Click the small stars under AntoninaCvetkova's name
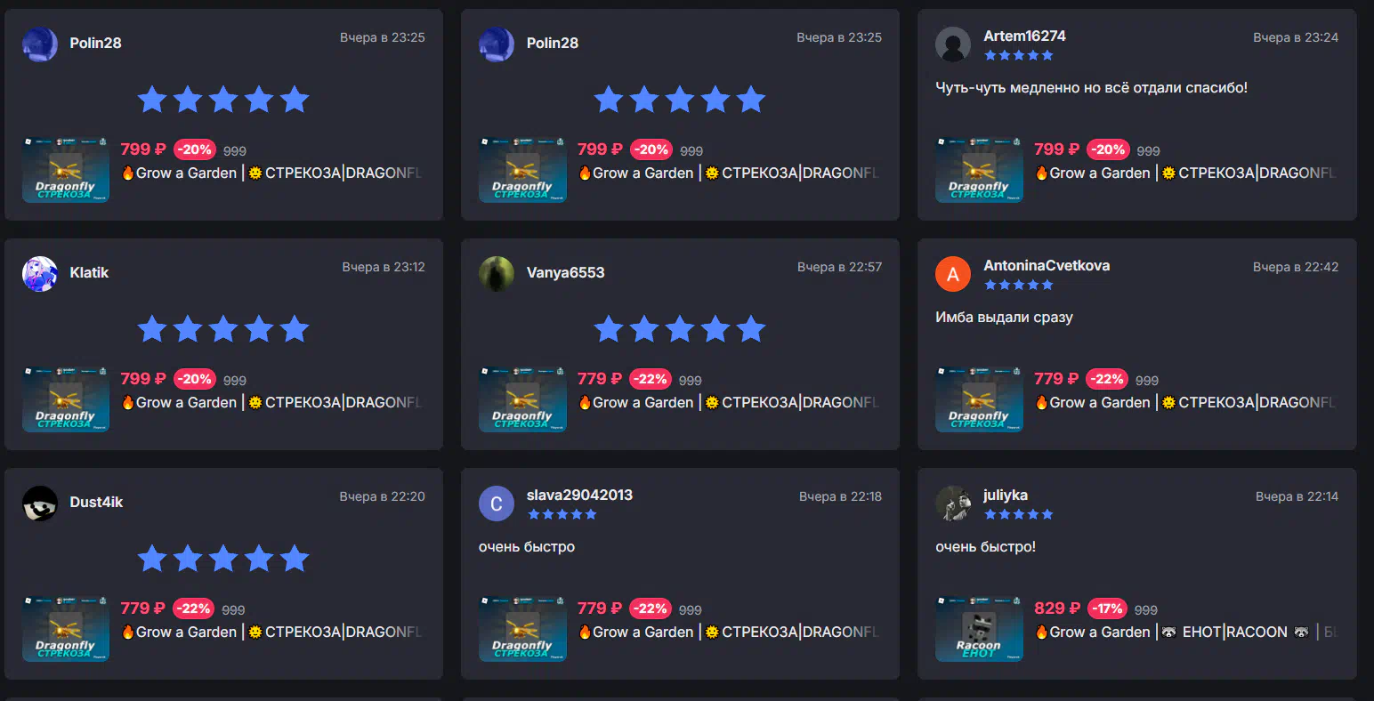 [1019, 285]
